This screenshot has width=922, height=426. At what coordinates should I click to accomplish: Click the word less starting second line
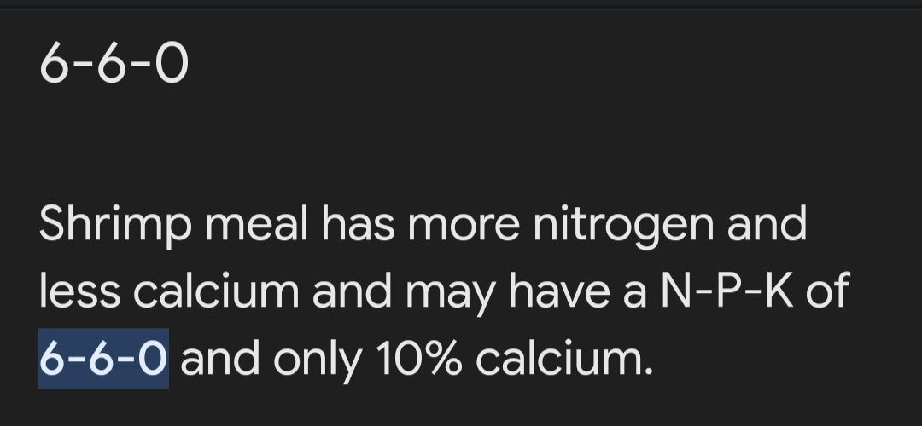click(80, 291)
